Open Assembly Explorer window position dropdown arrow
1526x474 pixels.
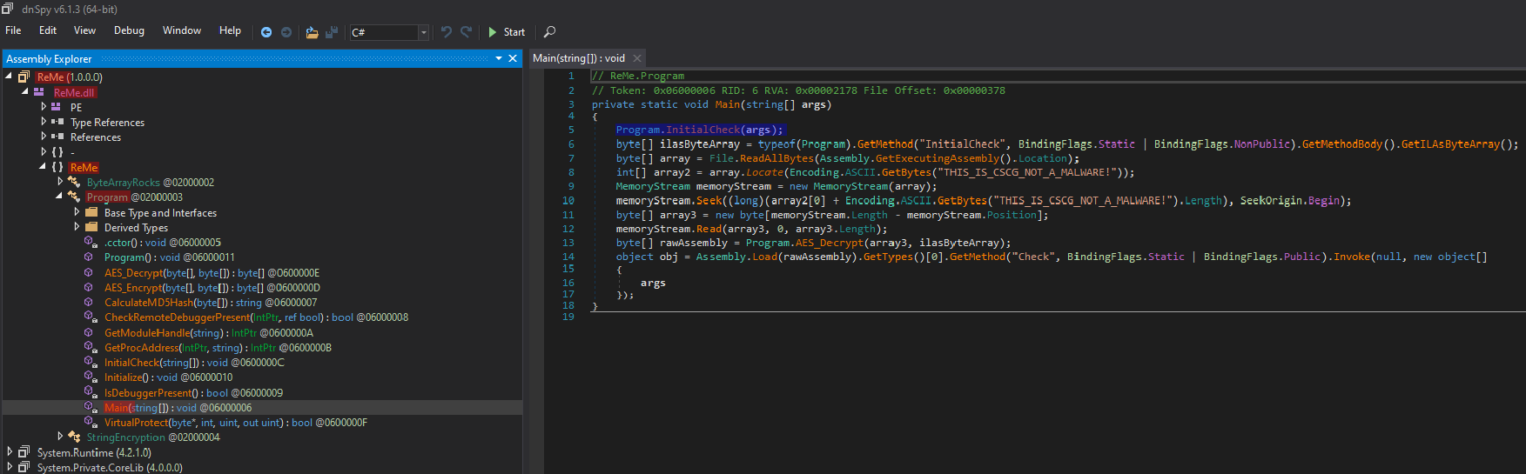pyautogui.click(x=499, y=58)
